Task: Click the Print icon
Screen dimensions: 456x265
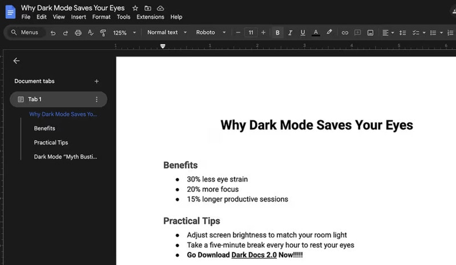Action: pyautogui.click(x=78, y=33)
